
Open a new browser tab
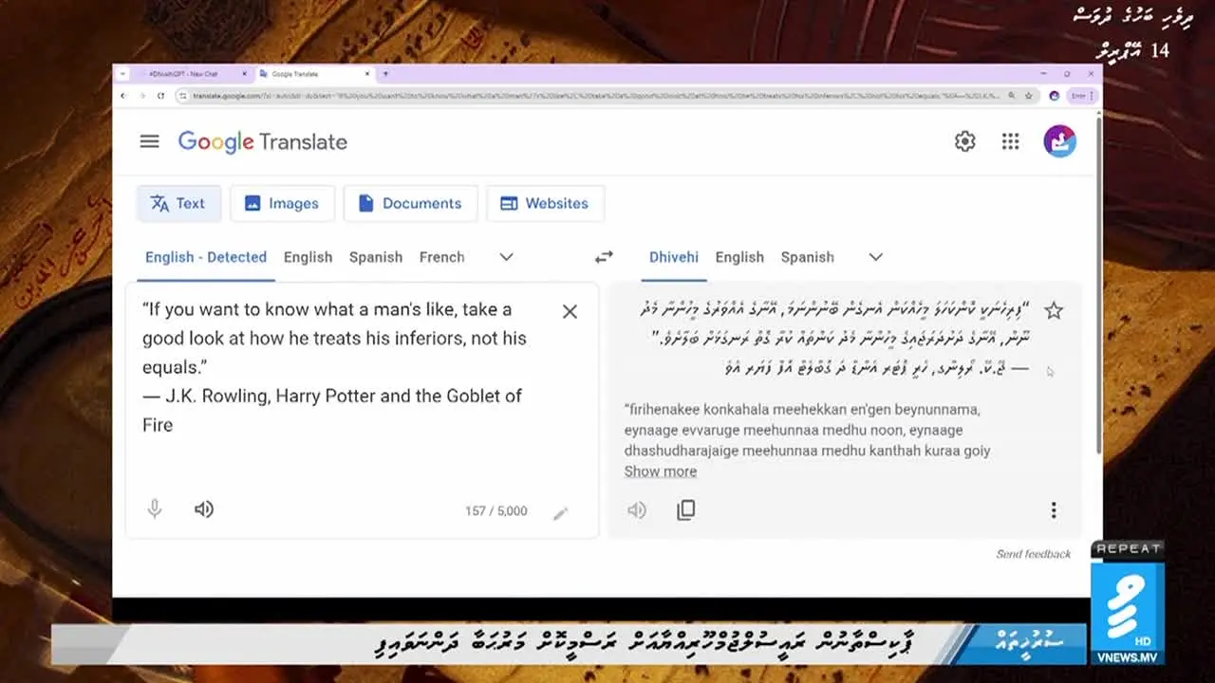pos(385,74)
